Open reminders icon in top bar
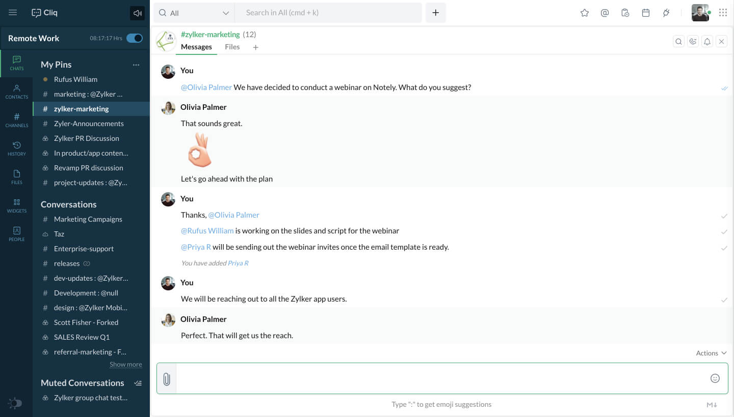 (625, 13)
